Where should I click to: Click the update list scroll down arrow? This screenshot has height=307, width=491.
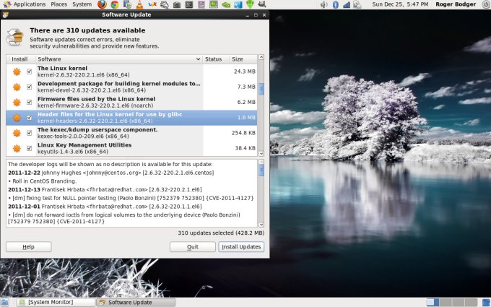(261, 153)
